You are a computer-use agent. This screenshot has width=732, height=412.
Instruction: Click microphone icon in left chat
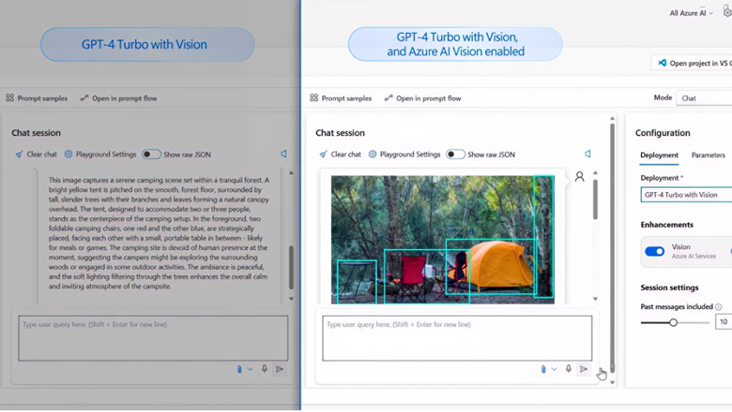click(265, 369)
